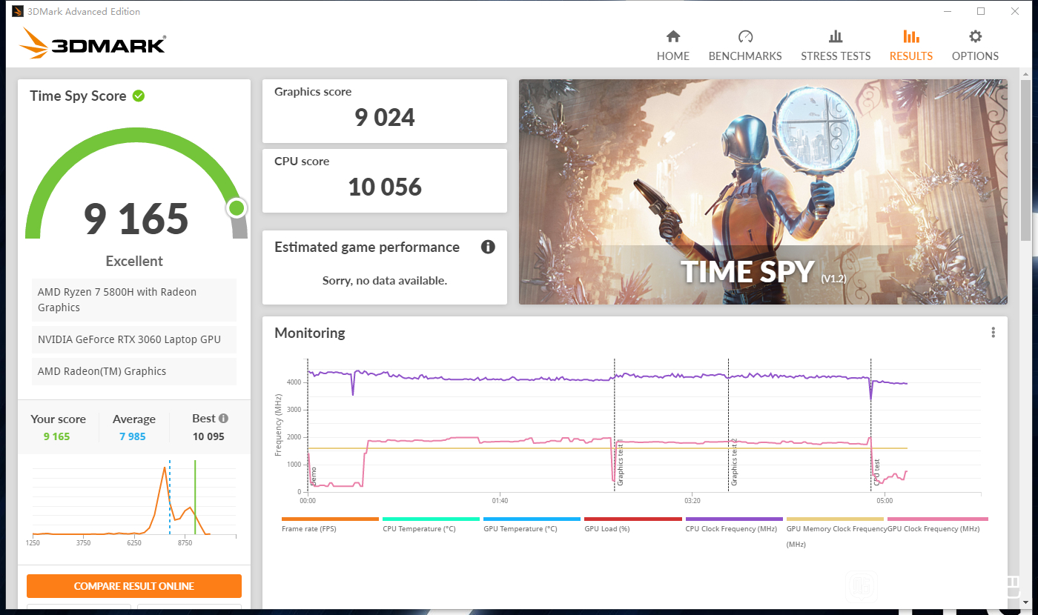Image resolution: width=1038 pixels, height=615 pixels.
Task: Click the 3DMark title bar app icon
Action: tap(18, 11)
